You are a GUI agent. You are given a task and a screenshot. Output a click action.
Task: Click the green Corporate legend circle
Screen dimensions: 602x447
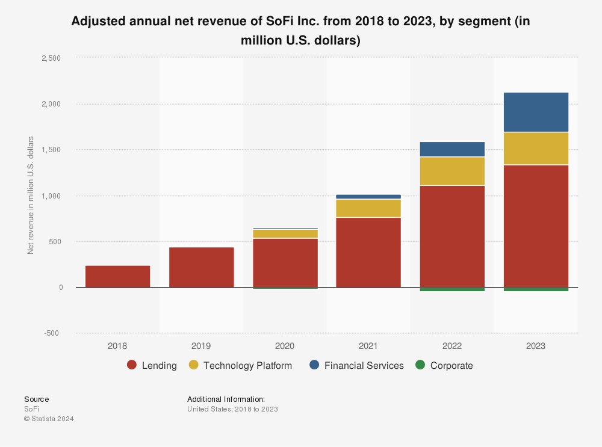click(x=421, y=365)
